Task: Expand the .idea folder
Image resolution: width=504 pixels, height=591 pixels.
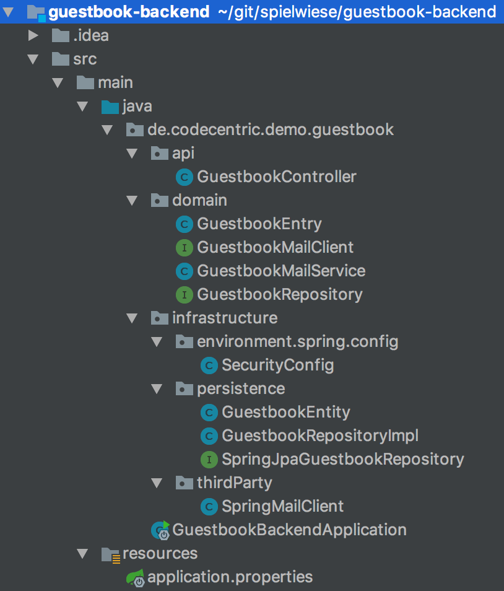Action: (x=33, y=36)
